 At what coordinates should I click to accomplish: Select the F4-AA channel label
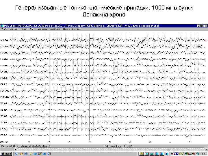click(x=4, y=84)
